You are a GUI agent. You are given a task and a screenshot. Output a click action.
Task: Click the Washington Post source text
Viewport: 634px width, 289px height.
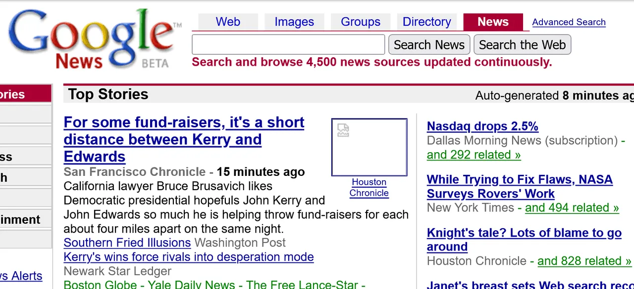tap(240, 243)
